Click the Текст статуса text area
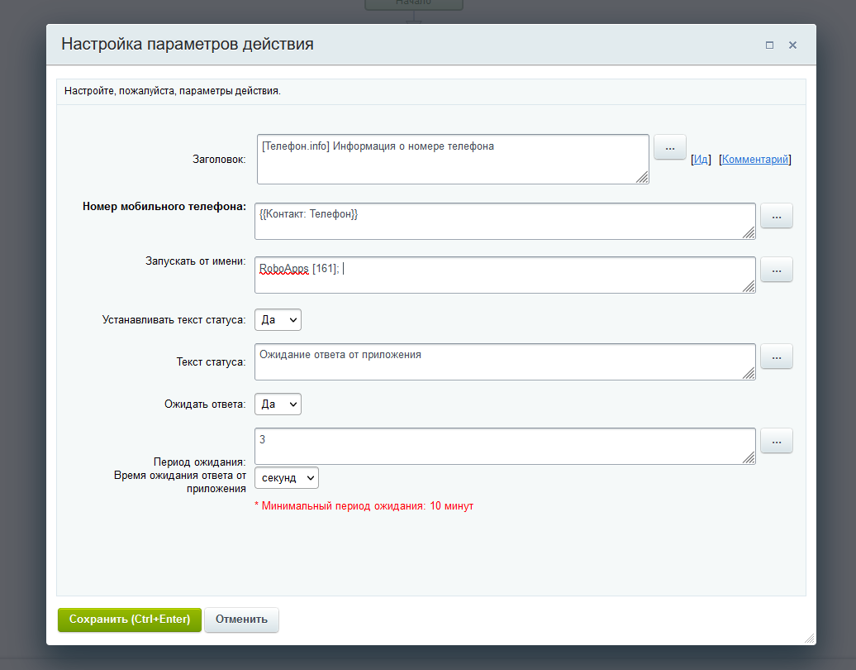This screenshot has height=670, width=856. [504, 361]
